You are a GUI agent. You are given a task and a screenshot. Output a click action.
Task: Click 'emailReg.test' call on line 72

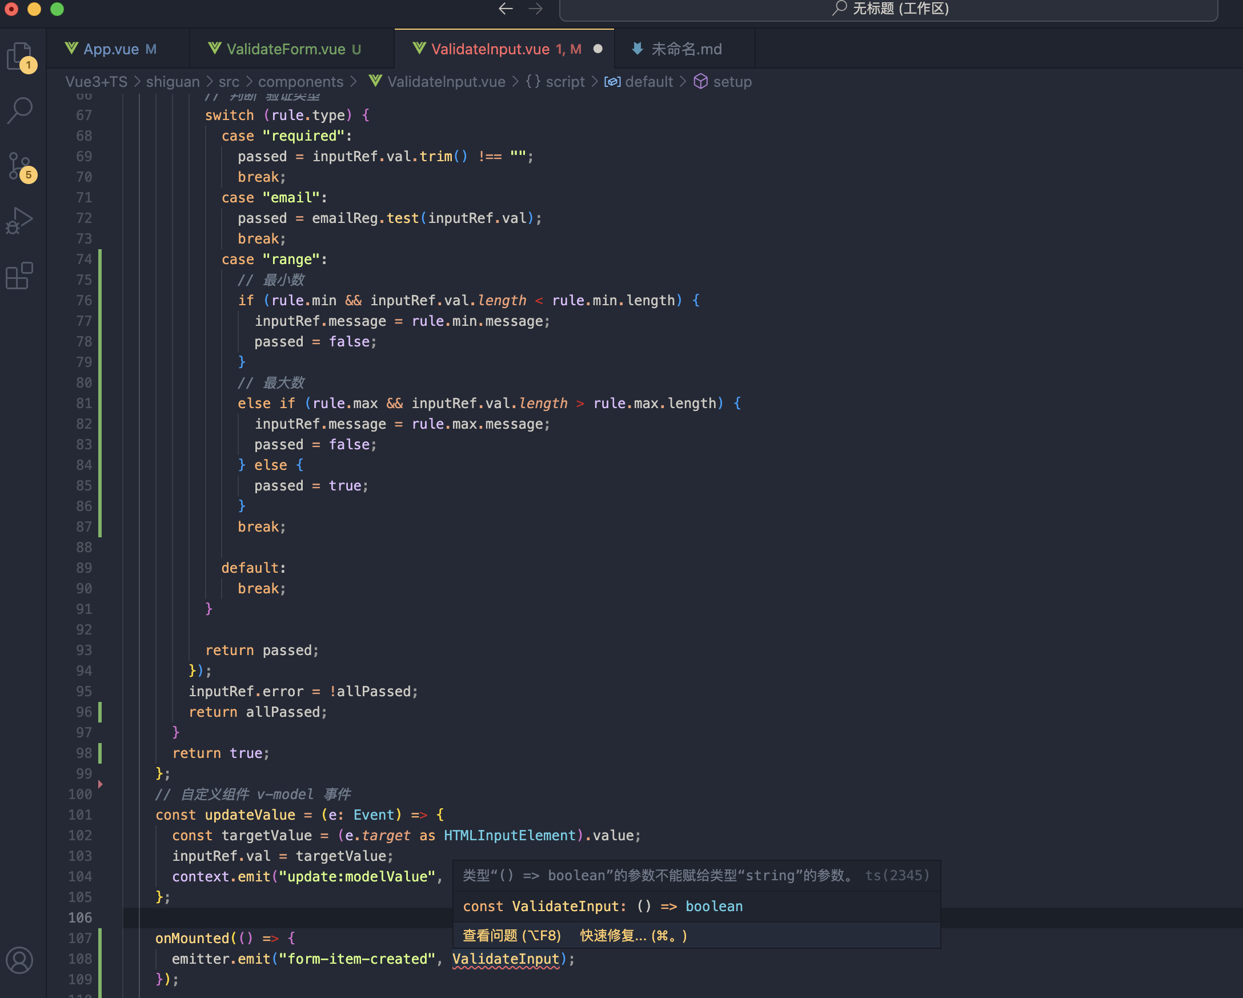(x=365, y=219)
